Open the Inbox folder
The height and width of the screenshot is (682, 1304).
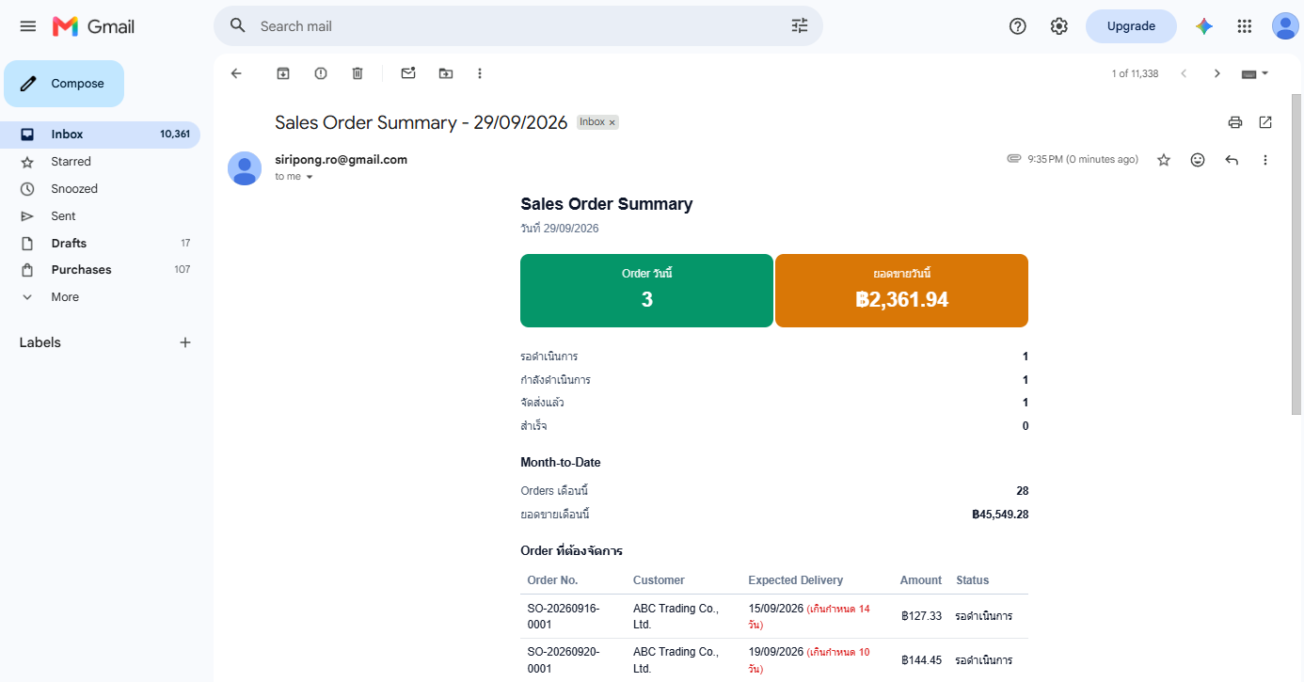click(101, 135)
